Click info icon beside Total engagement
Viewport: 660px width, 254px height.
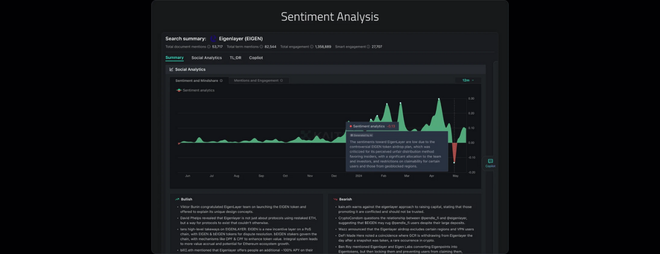coord(312,47)
